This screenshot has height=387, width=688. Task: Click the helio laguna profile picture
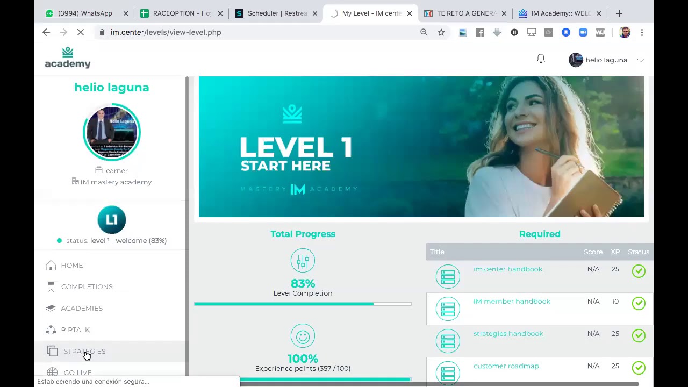click(112, 132)
